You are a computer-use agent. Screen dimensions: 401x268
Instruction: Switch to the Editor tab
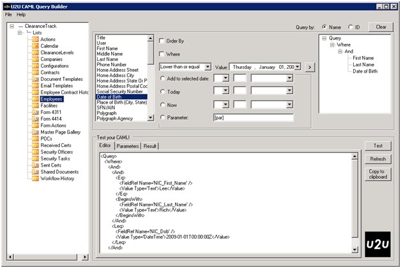(105, 145)
